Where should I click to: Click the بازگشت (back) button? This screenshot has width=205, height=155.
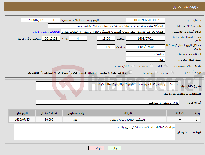click(x=96, y=148)
